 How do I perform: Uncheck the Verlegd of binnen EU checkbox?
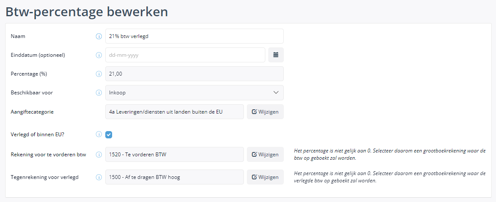(x=109, y=135)
